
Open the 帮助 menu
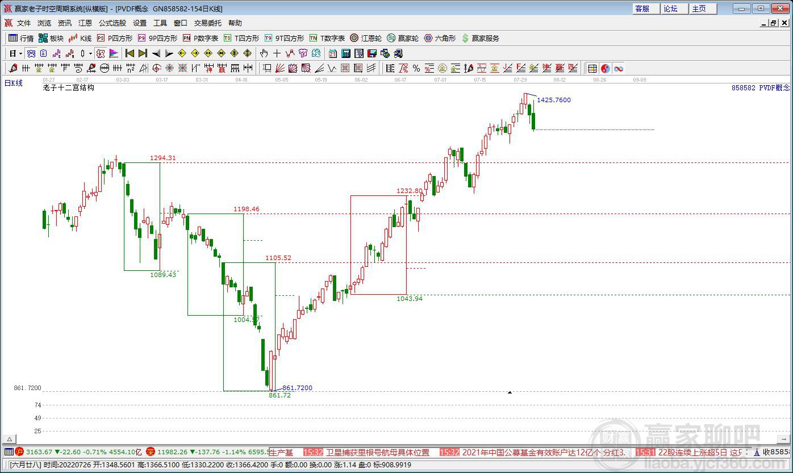235,23
